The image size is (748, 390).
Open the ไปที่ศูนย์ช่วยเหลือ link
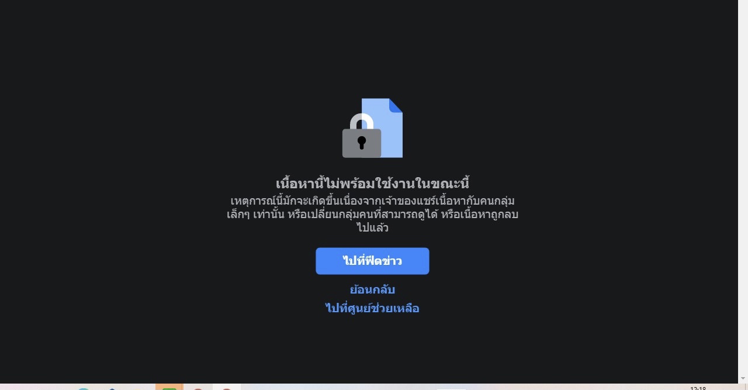click(x=372, y=308)
